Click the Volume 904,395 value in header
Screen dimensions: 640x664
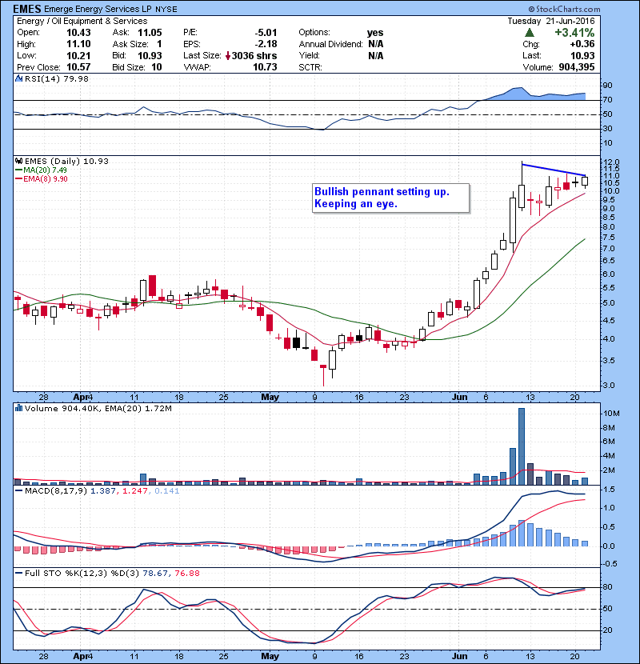577,67
